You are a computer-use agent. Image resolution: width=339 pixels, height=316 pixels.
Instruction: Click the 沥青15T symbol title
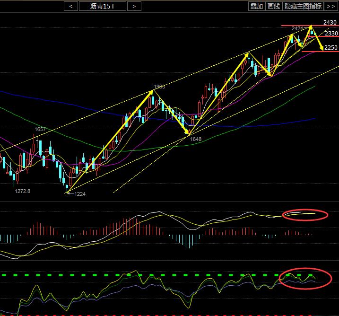103,6
